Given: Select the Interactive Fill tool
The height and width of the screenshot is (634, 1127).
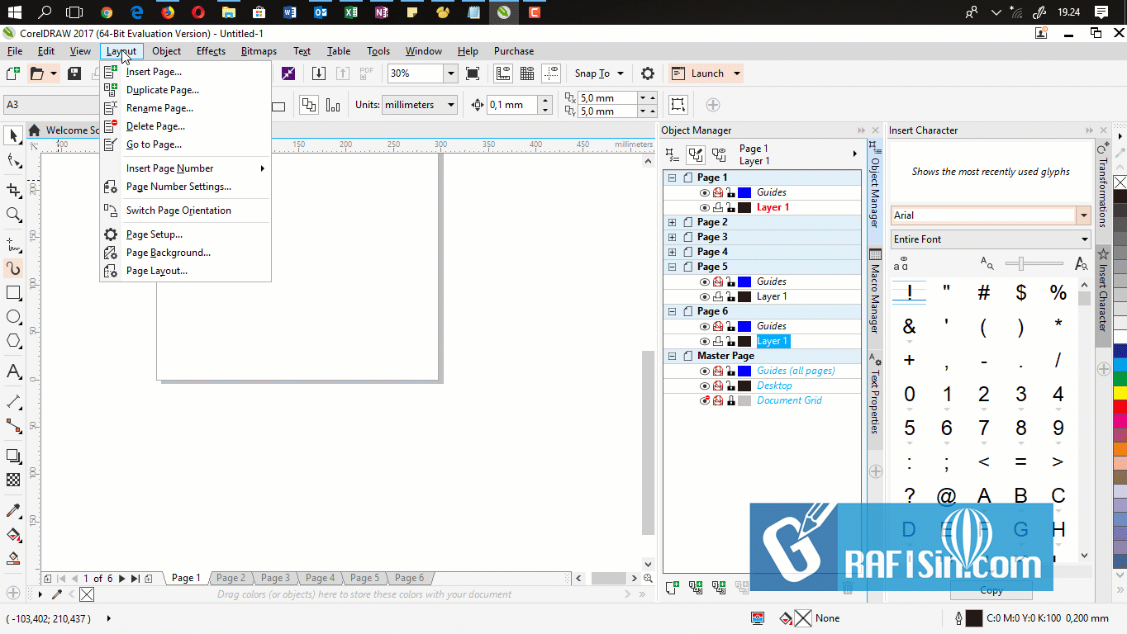Looking at the screenshot, I should pos(13,534).
